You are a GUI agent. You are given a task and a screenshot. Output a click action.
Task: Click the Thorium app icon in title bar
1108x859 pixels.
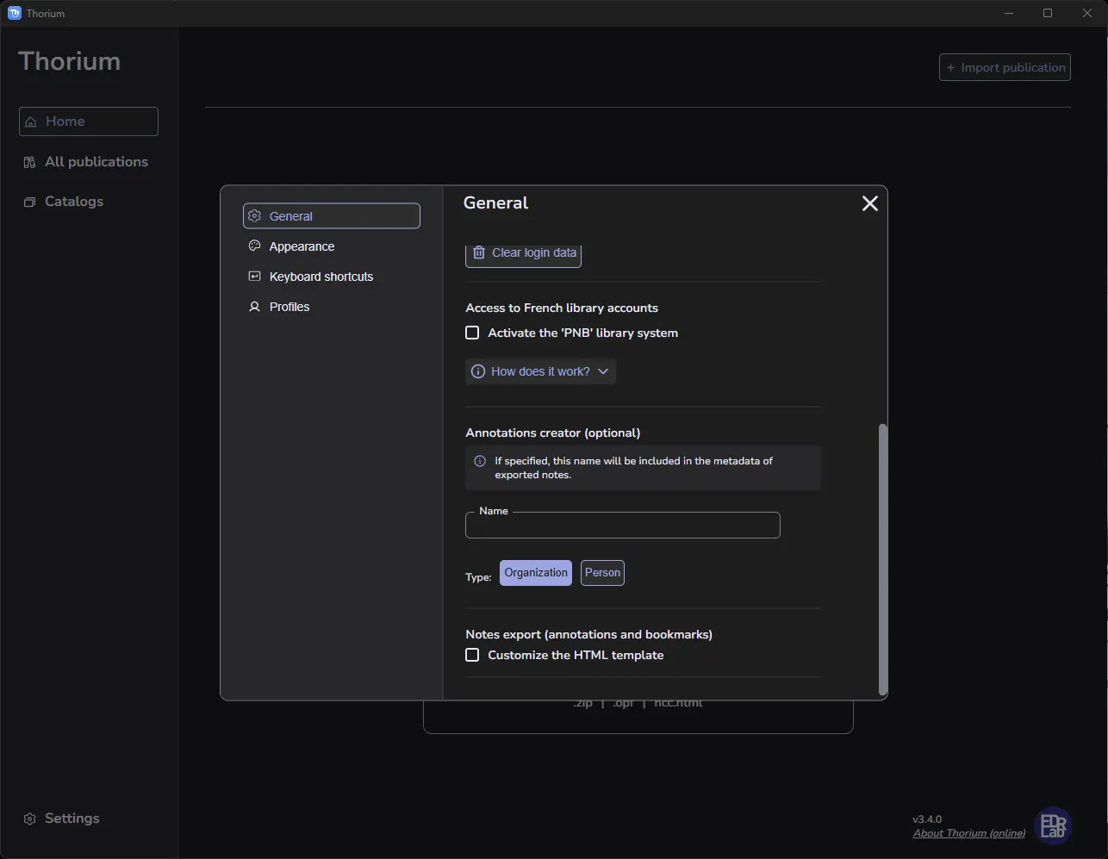point(15,13)
